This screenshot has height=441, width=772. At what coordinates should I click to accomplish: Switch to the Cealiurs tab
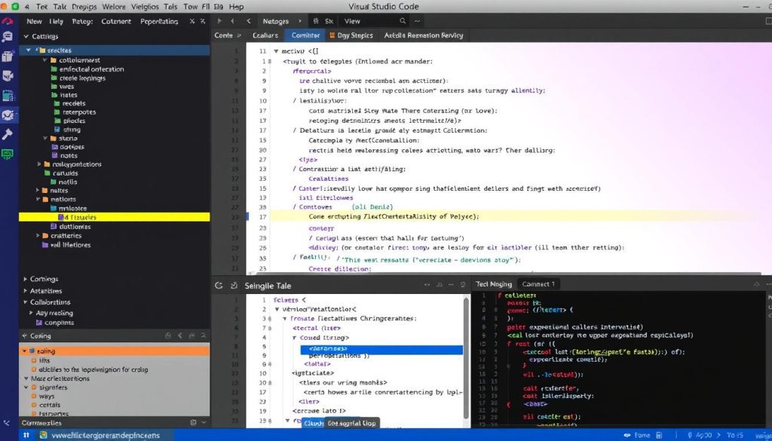pyautogui.click(x=265, y=35)
